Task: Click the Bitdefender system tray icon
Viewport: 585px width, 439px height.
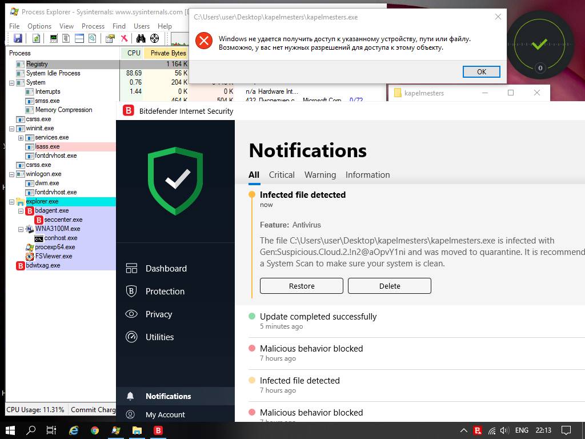Action: [478, 430]
